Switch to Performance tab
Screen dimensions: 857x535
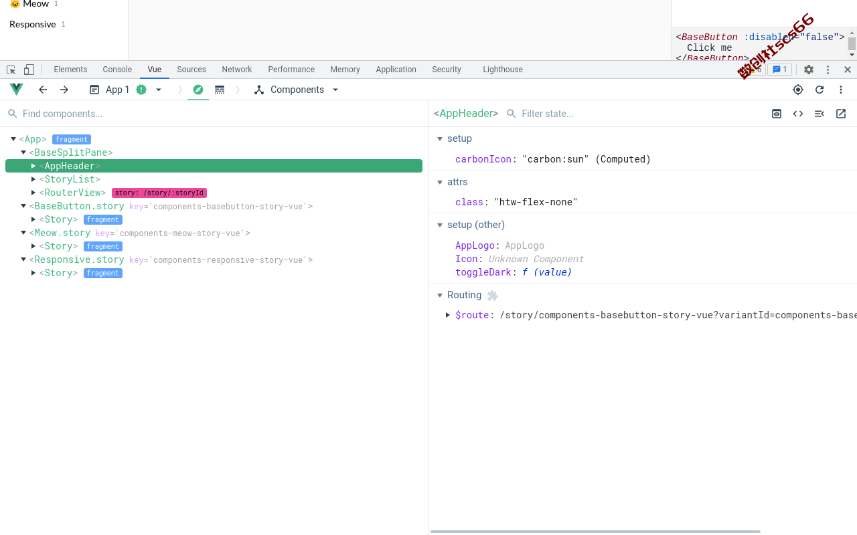291,70
